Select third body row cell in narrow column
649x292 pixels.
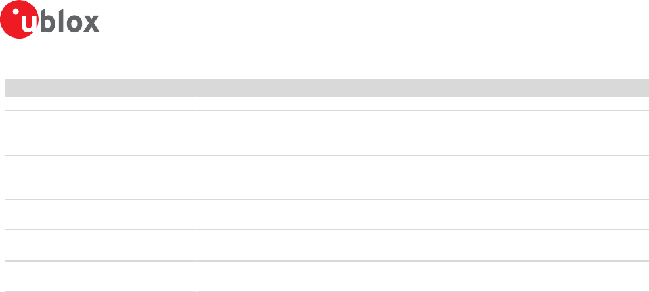click(x=100, y=178)
